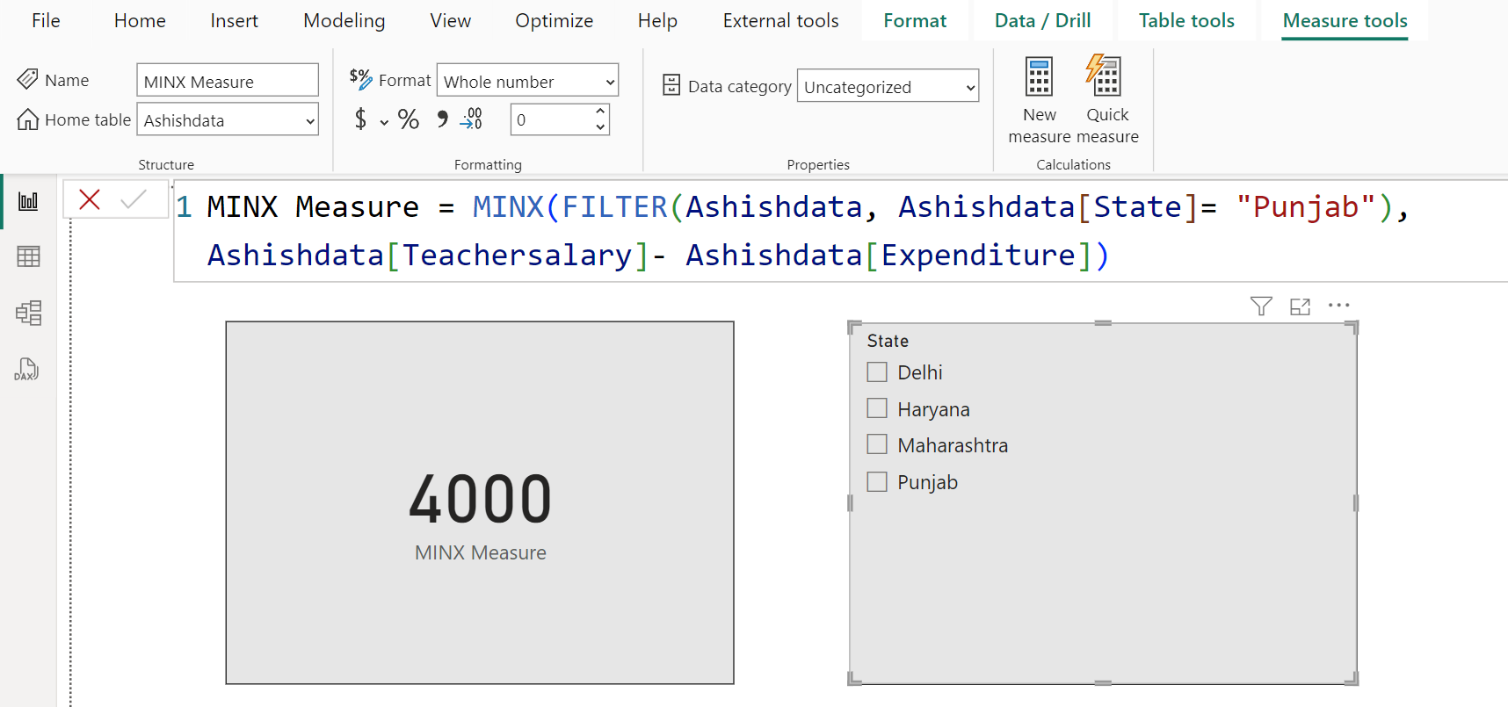Open the Format dropdown showing Whole number
The height and width of the screenshot is (707, 1508).
point(527,82)
